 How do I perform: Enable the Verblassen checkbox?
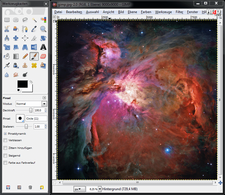tap(5, 140)
